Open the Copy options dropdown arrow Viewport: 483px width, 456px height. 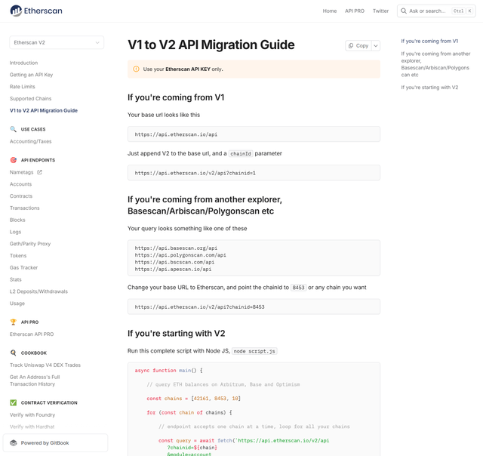[376, 45]
